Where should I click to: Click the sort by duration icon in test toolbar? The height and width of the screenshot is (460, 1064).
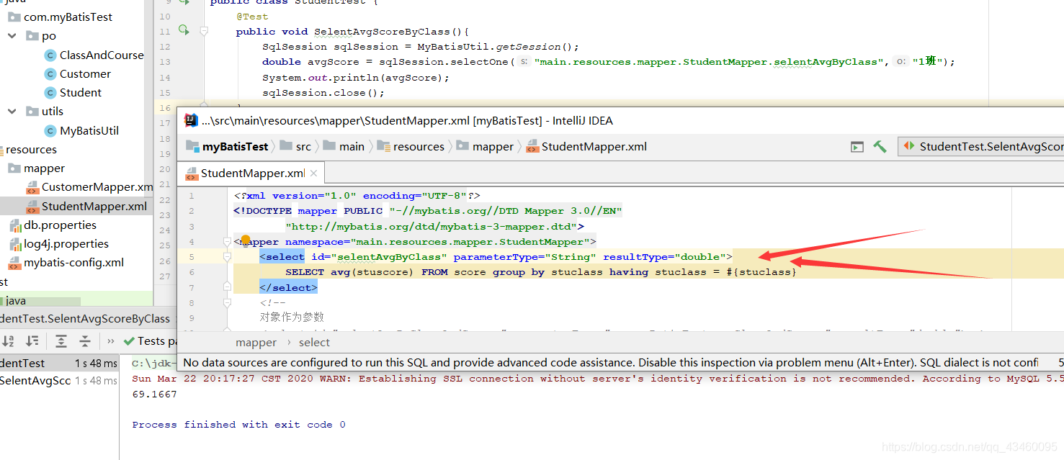coord(32,341)
